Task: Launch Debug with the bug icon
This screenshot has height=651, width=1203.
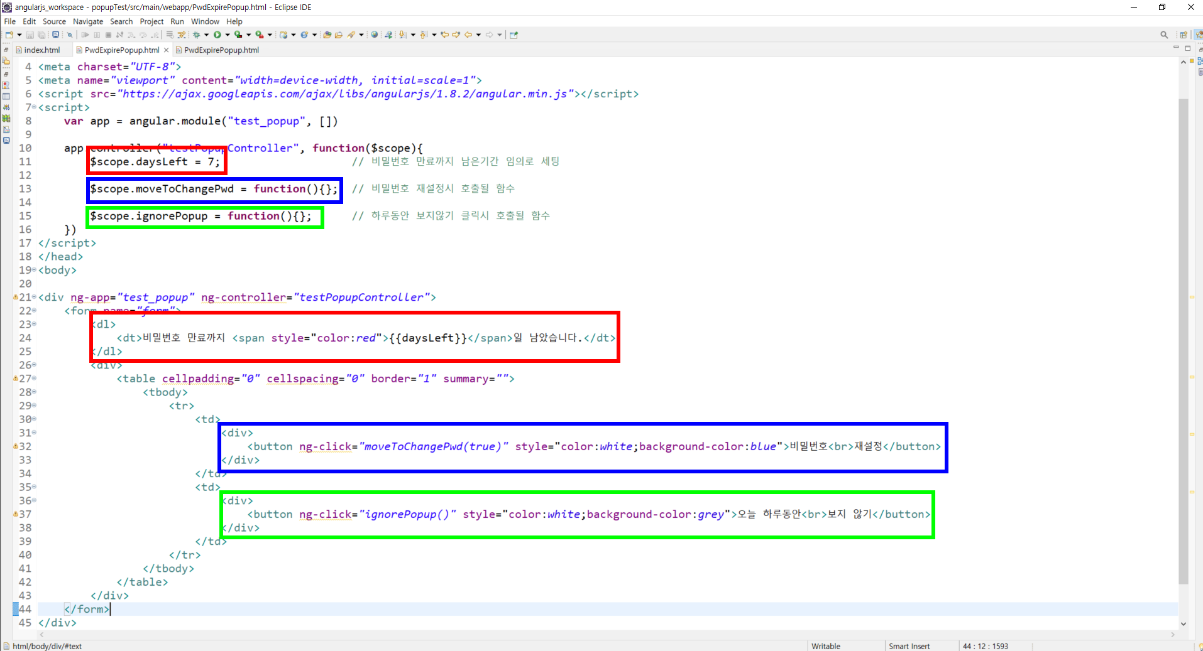Action: point(196,35)
